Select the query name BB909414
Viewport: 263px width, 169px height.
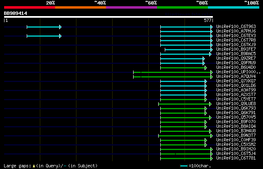click(16, 13)
